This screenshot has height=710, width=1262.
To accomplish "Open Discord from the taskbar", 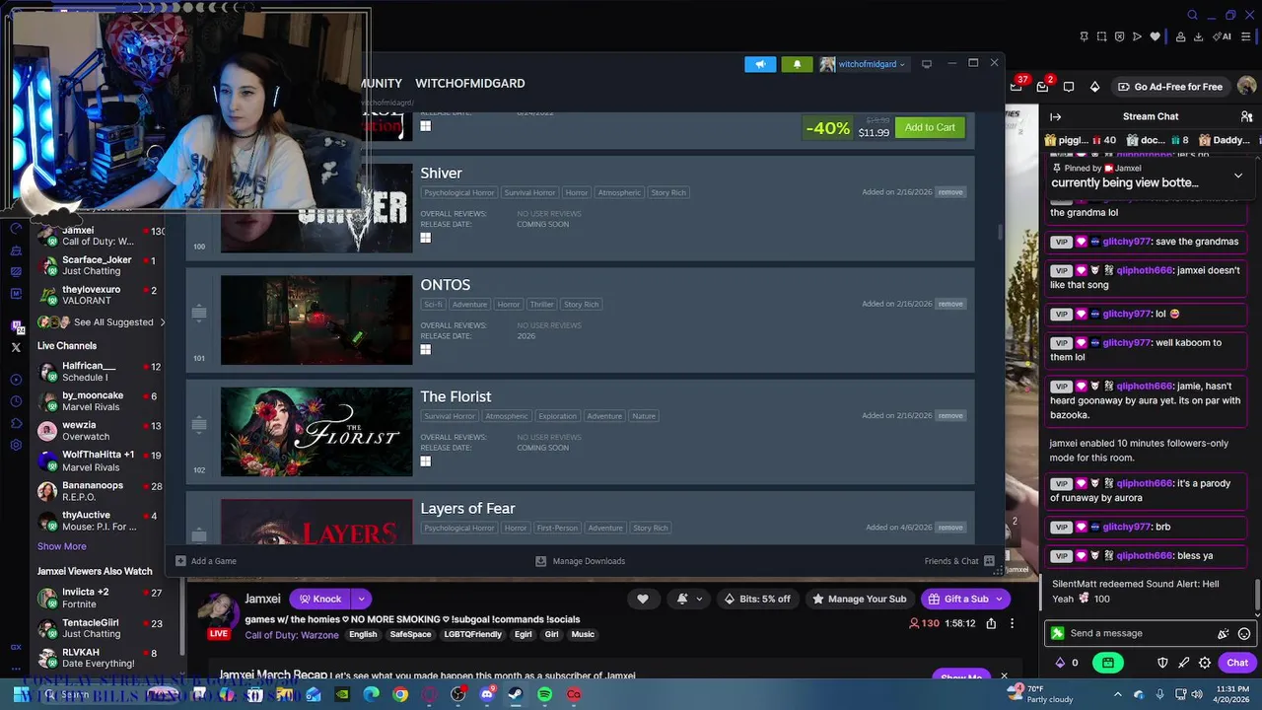I will 487,695.
